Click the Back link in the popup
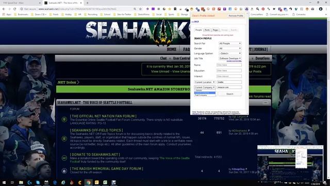 [x=195, y=22]
